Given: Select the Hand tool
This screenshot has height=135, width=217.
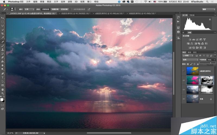Looking at the screenshot, I should click(x=2, y=89).
